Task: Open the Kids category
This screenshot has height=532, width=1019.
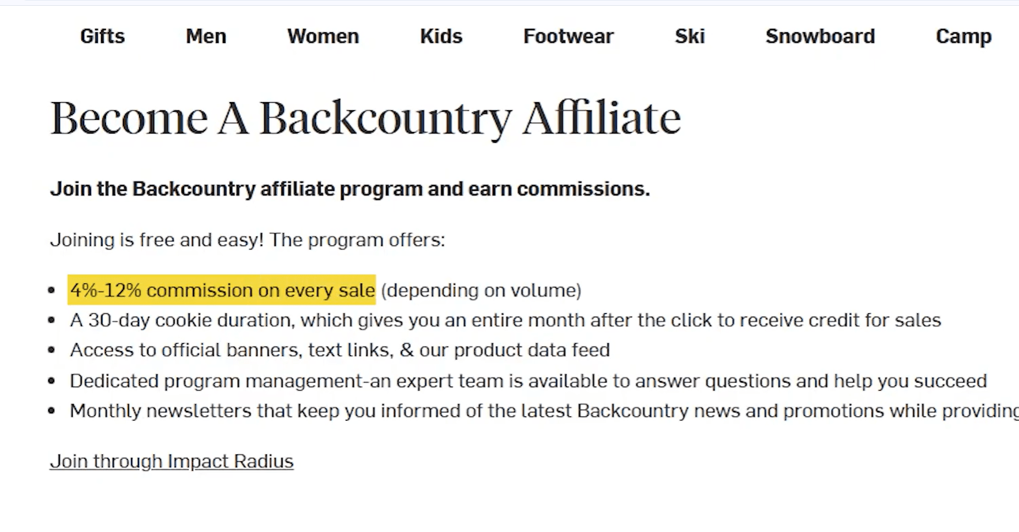Action: pos(441,36)
